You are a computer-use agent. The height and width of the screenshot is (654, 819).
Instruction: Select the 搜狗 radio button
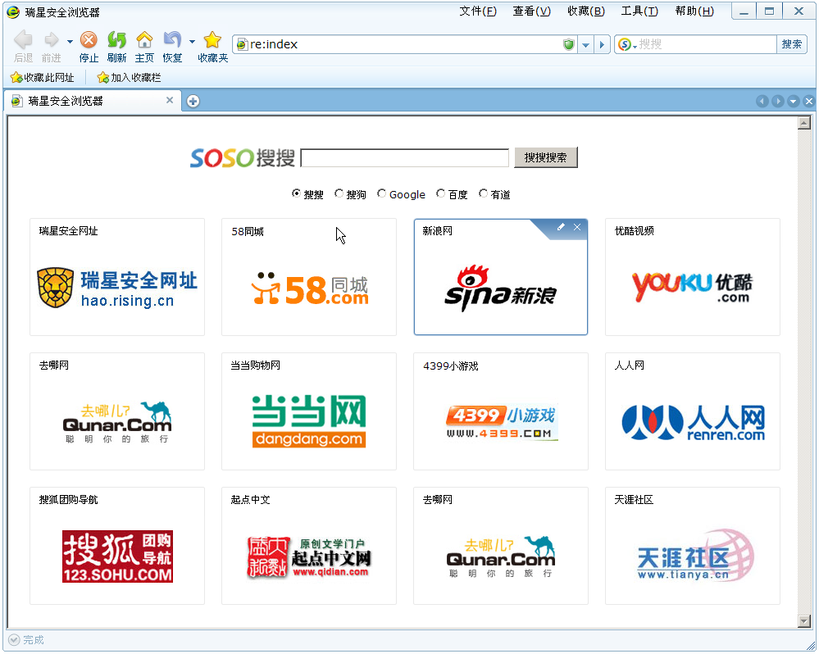click(x=339, y=193)
